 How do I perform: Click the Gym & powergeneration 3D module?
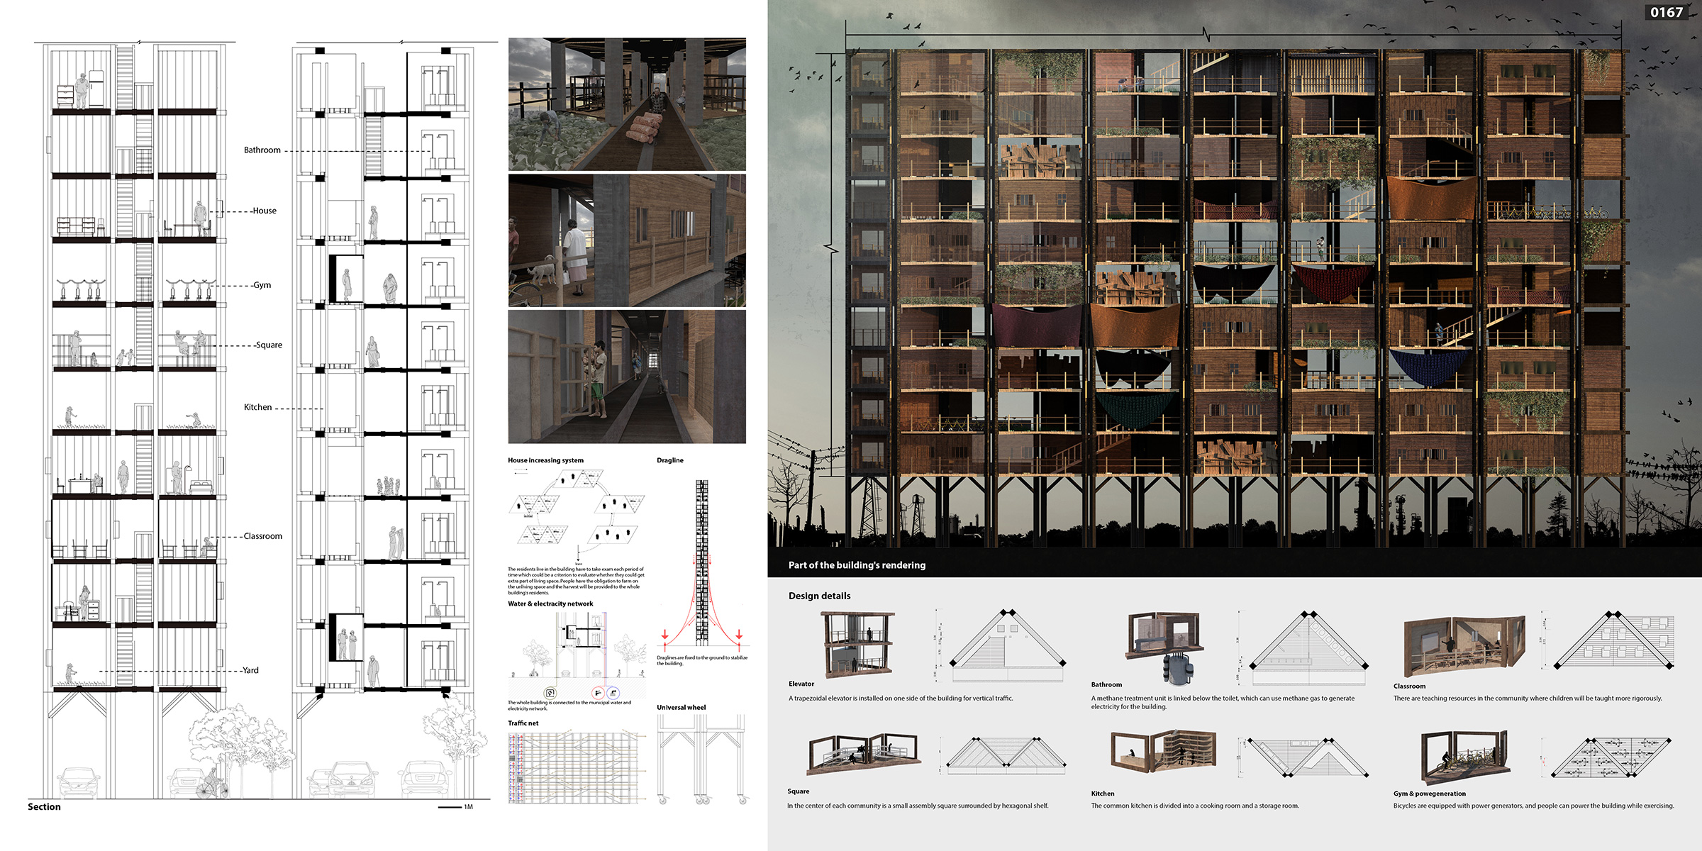[1464, 756]
